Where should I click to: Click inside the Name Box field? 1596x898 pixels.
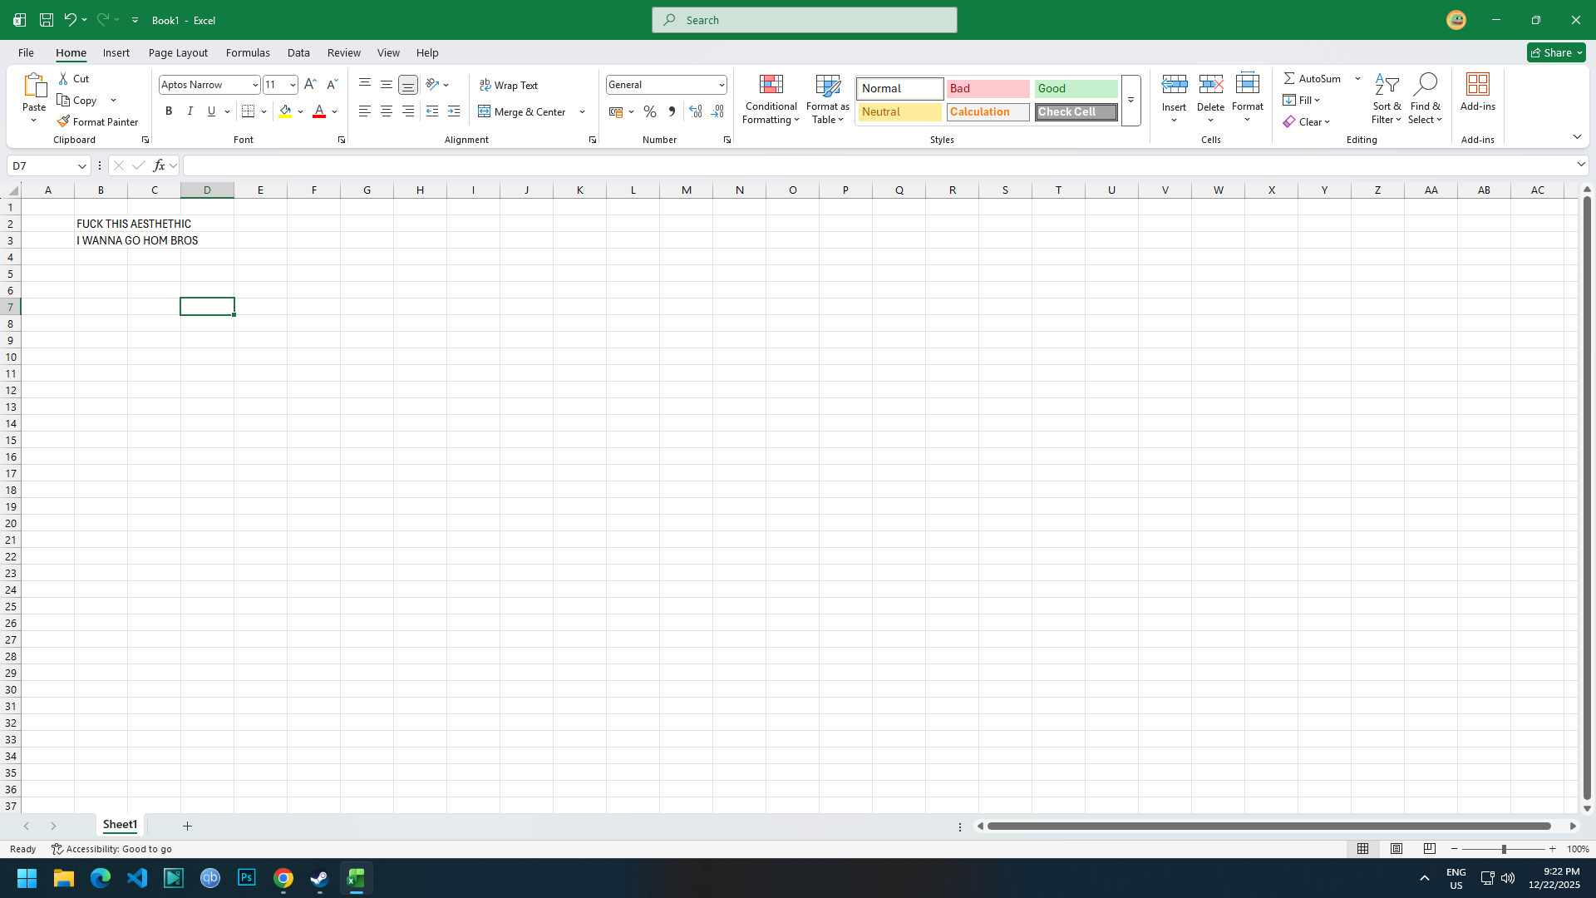coord(42,165)
